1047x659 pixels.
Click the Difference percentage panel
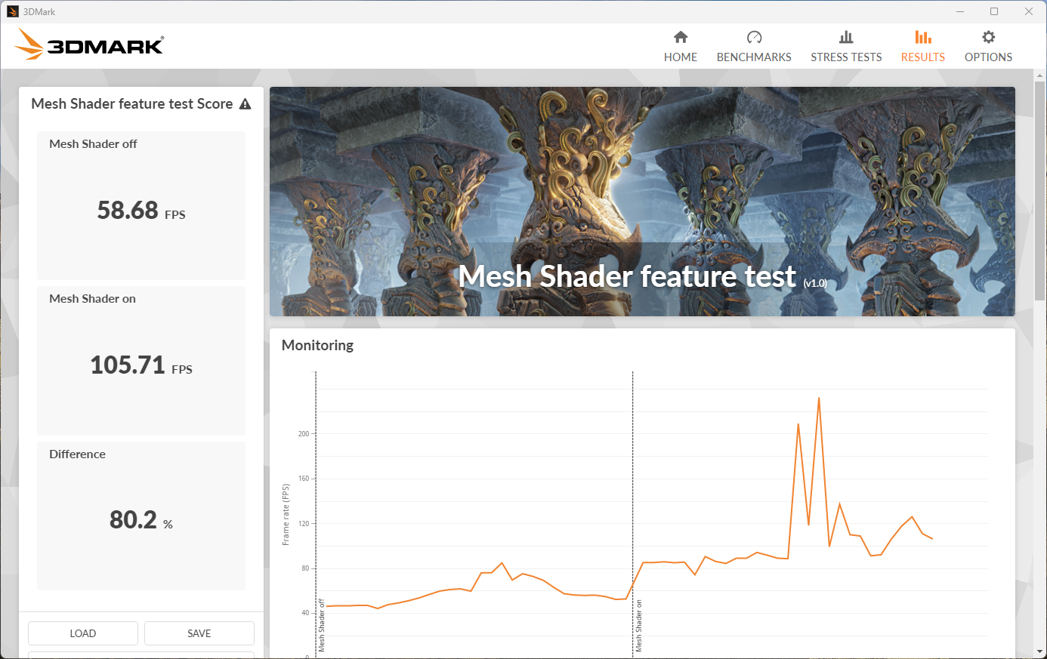point(141,516)
